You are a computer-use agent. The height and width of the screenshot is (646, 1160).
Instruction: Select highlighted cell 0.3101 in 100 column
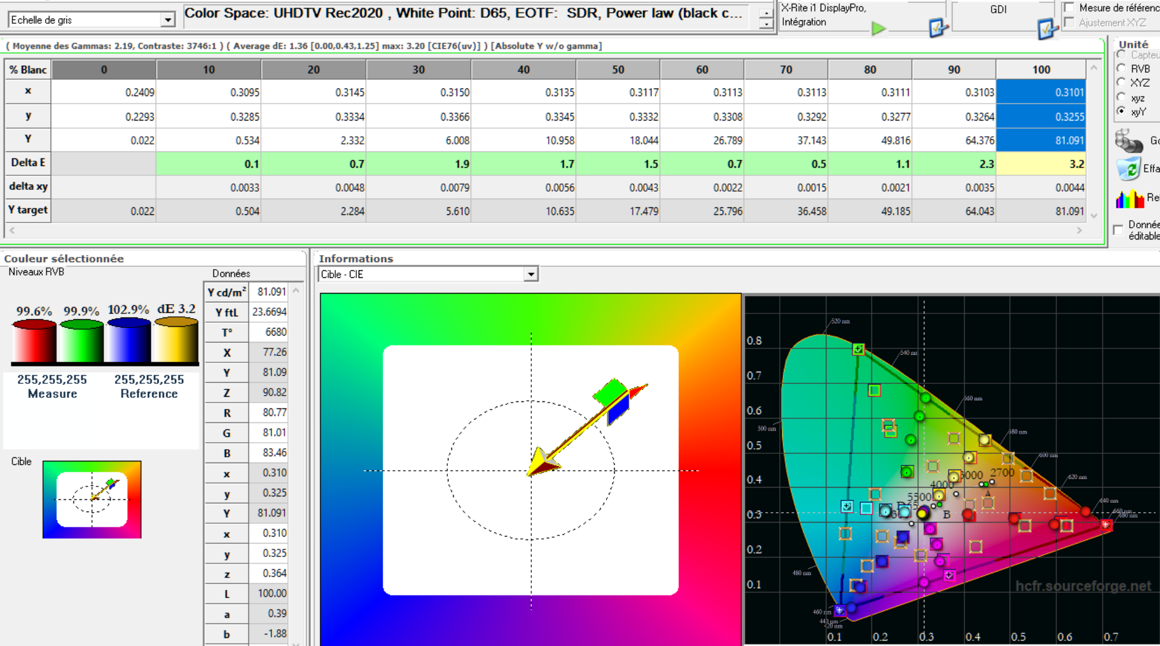pyautogui.click(x=1041, y=92)
